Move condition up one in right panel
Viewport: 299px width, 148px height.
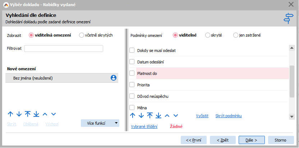click(133, 115)
